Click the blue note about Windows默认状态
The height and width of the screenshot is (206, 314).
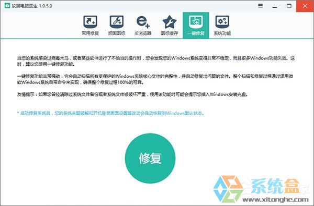tap(111, 113)
